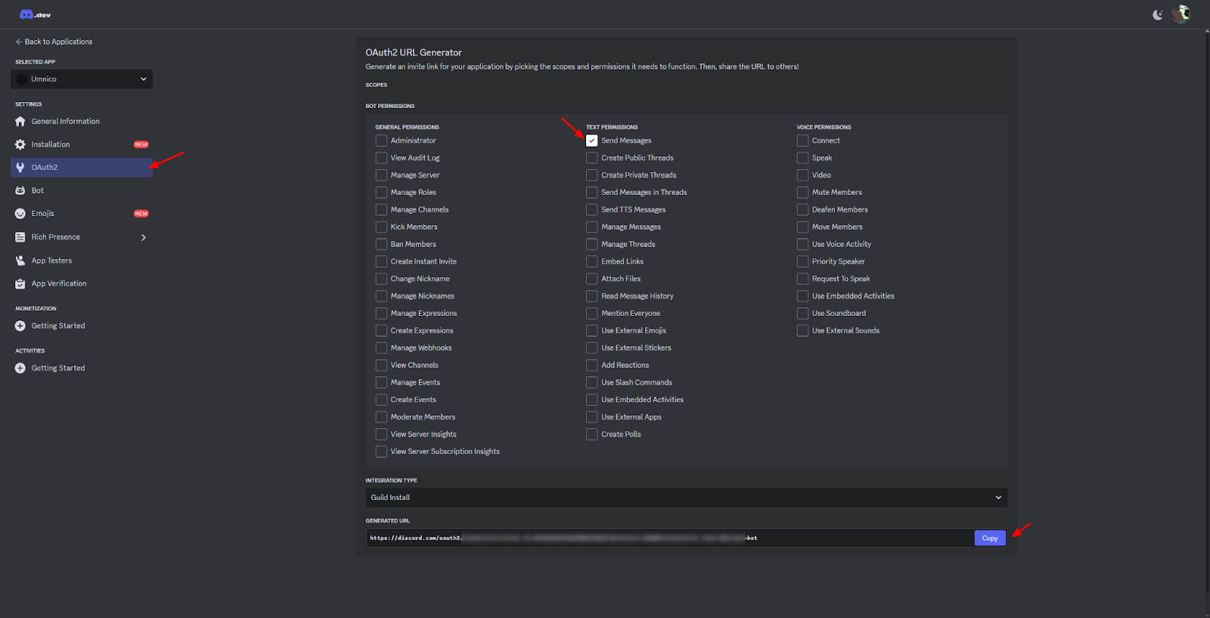Copy the generated OAuth2 URL
The width and height of the screenshot is (1210, 618).
pos(989,538)
